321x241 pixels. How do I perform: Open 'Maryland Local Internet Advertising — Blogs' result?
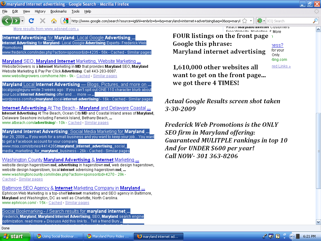coord(76,84)
